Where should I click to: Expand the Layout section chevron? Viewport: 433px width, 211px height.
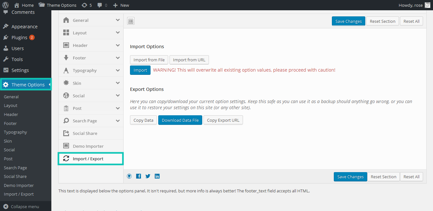[x=118, y=32]
